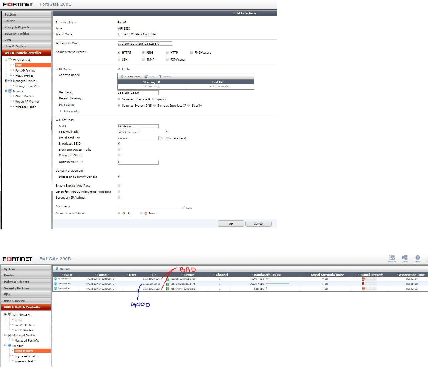Open Wireless Health, Client Monitor screen
Image resolution: width=428 pixels, height=369 pixels.
25,361
